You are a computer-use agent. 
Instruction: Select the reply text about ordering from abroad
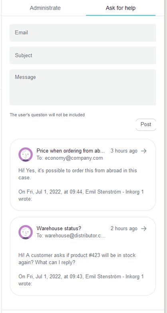pos(78,174)
